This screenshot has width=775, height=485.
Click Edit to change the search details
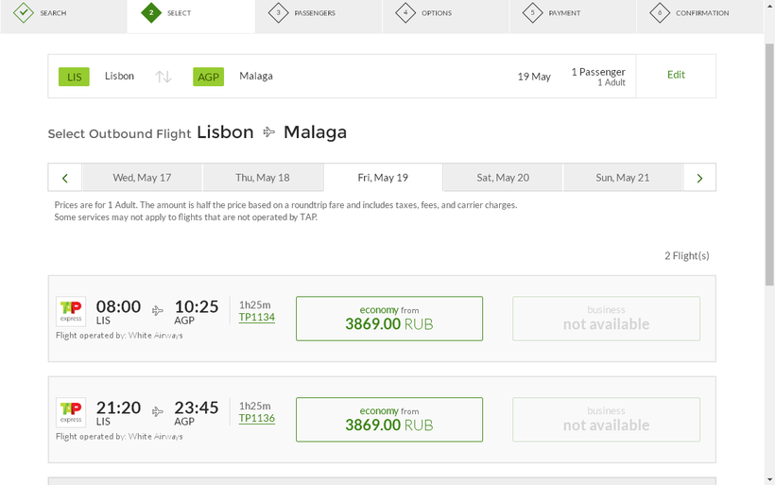[x=676, y=75]
